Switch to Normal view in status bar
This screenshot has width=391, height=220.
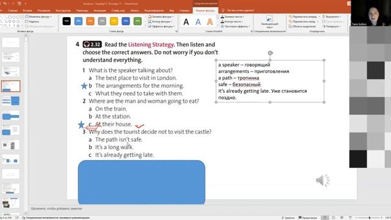pyautogui.click(x=325, y=218)
